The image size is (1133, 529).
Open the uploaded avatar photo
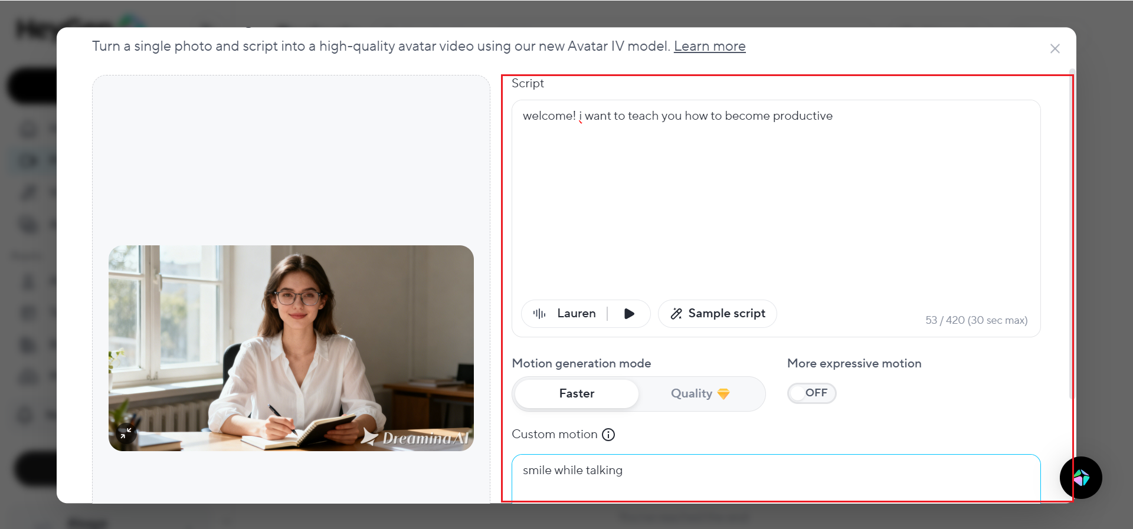[x=291, y=348]
